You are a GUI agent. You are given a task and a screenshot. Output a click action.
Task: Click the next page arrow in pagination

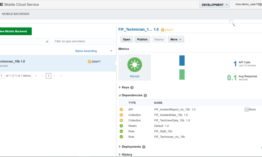point(55,76)
